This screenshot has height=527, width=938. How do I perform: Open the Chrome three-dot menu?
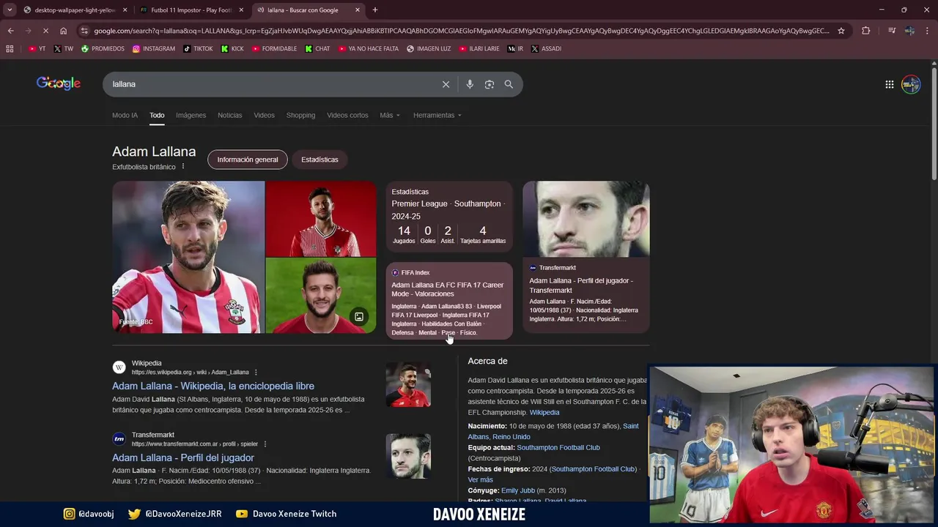pyautogui.click(x=927, y=31)
